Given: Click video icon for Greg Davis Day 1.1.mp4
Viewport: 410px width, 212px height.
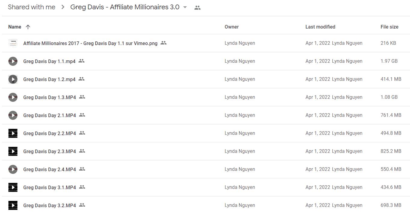Looking at the screenshot, I should point(13,61).
